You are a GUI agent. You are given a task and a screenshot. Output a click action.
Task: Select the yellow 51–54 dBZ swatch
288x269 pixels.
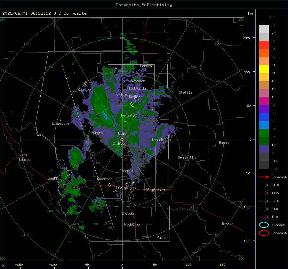point(264,69)
